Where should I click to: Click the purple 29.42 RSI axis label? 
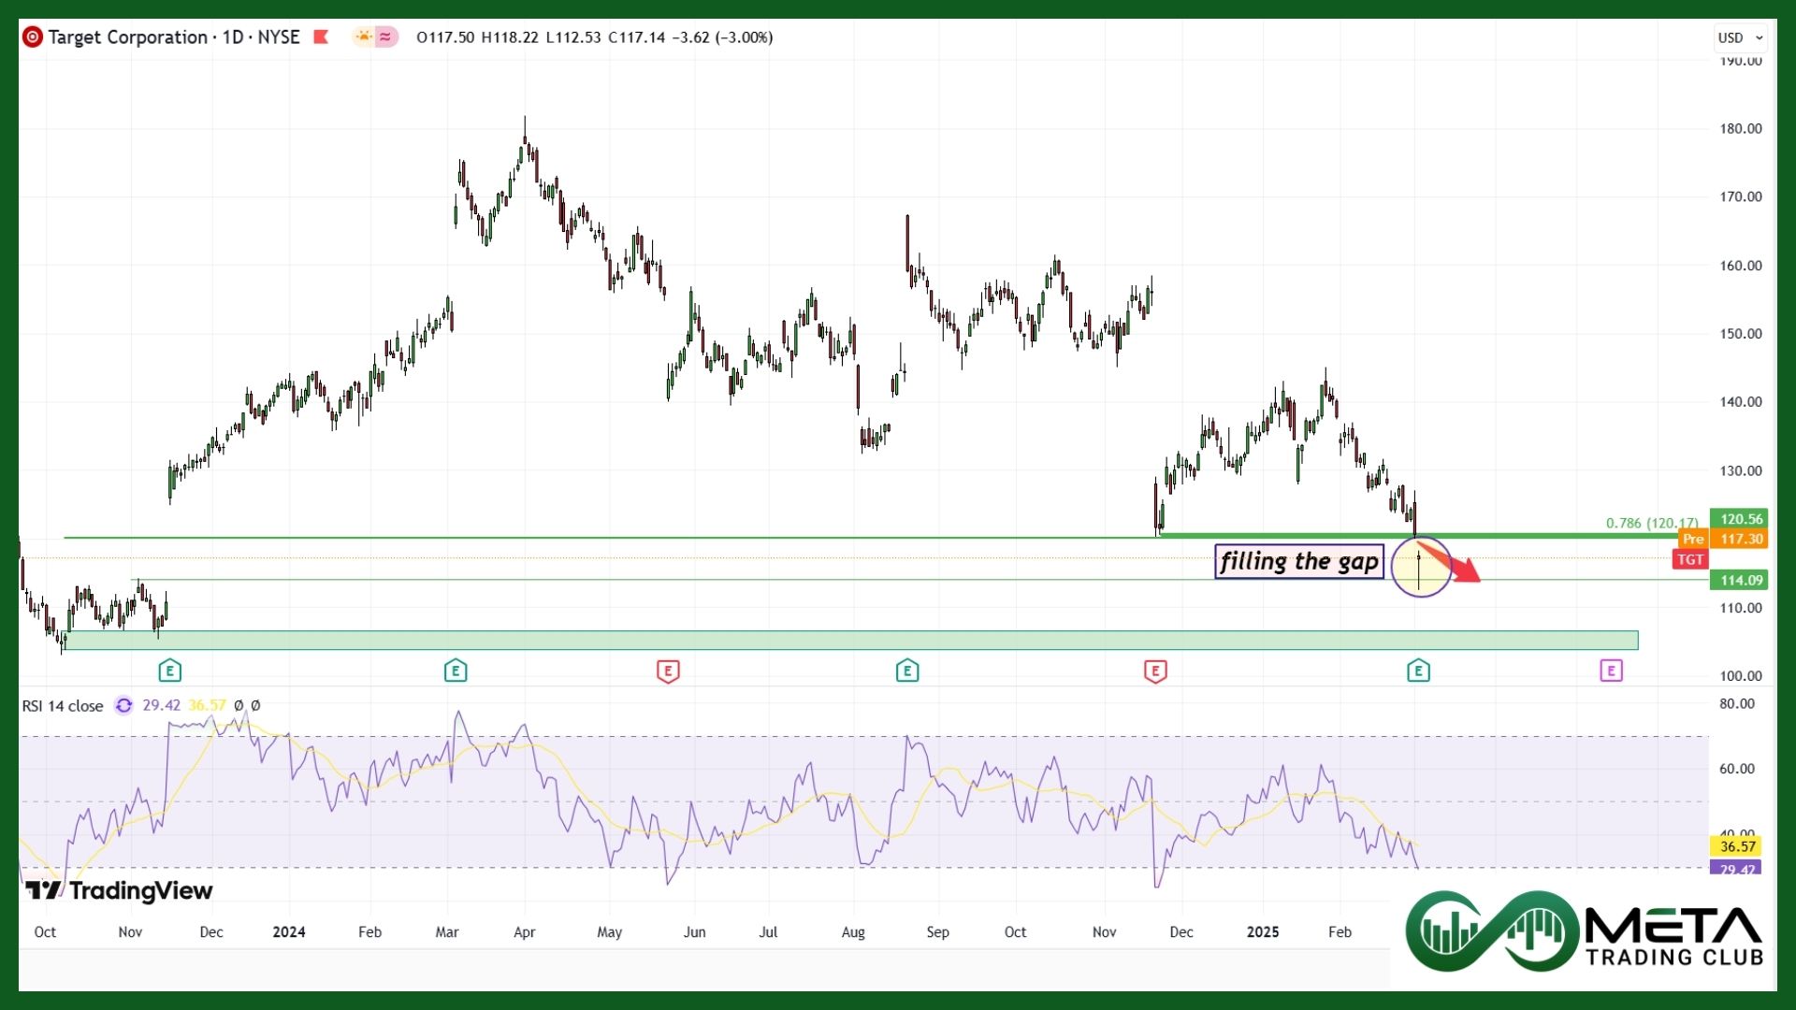1737,868
